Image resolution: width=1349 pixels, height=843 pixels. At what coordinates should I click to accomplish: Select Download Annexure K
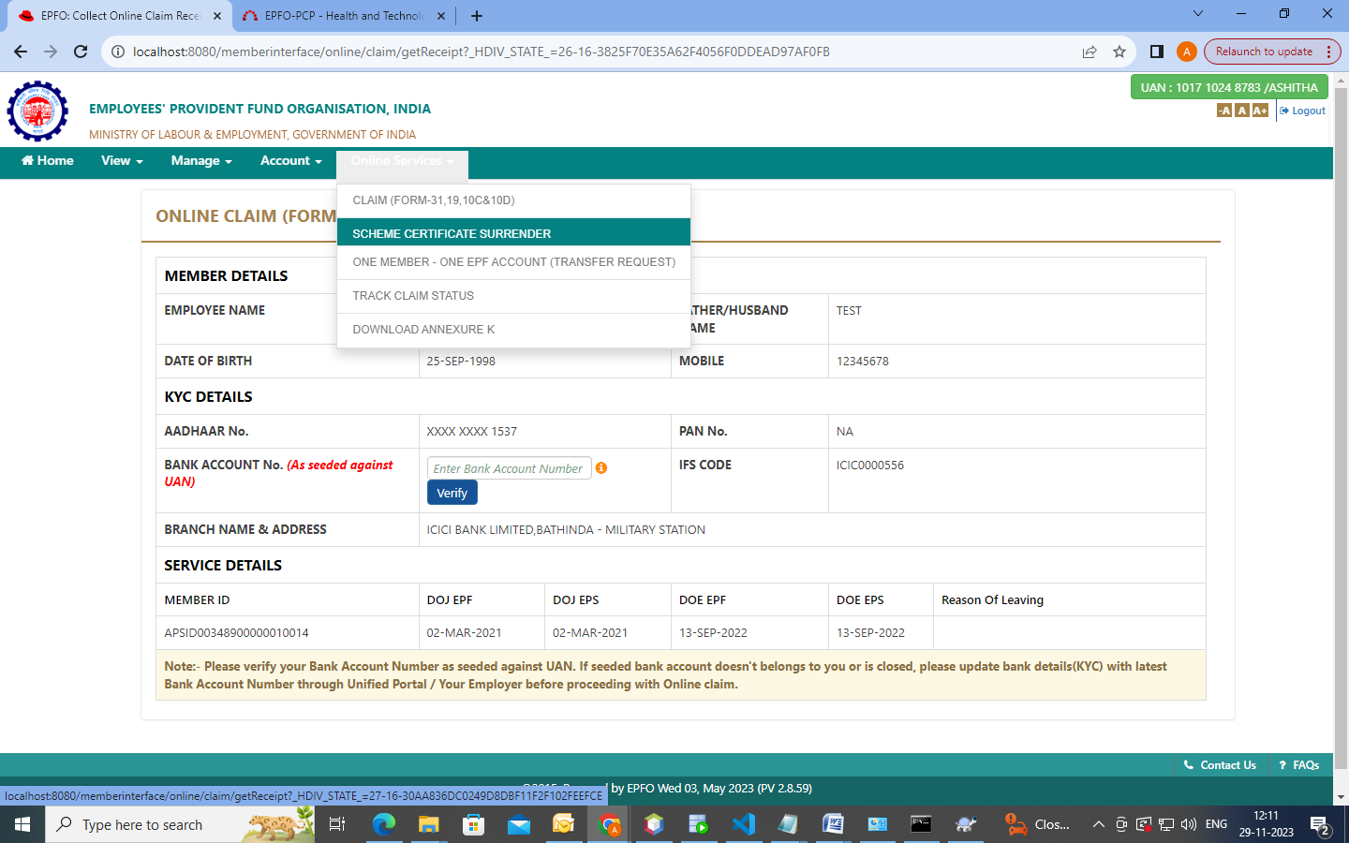513,330
